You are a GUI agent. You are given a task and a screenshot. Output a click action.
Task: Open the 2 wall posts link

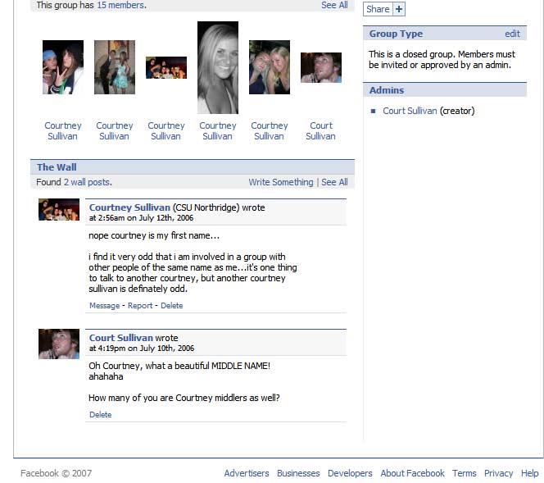[x=88, y=182]
